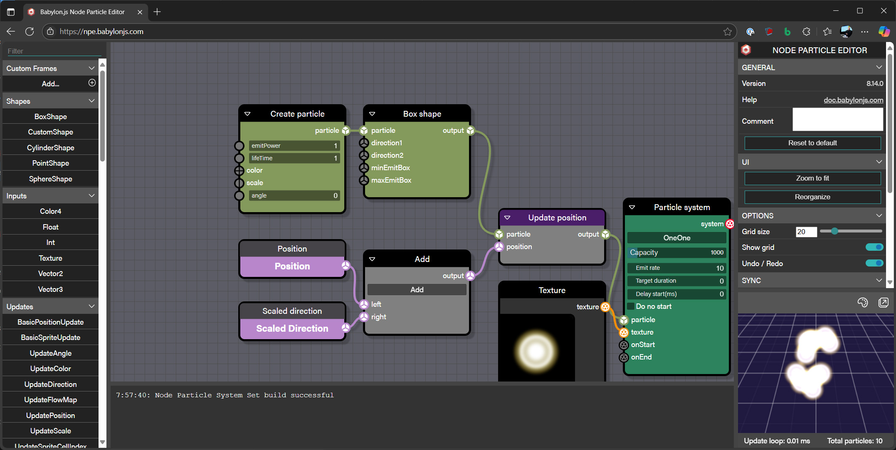This screenshot has height=450, width=896.
Task: Select Color4 input from the list
Action: [50, 211]
